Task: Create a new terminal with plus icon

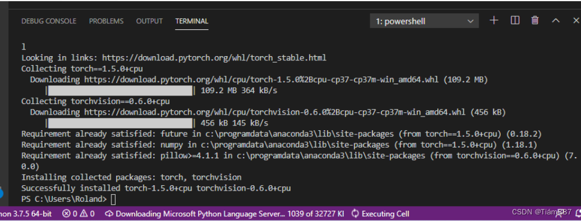Action: pyautogui.click(x=494, y=20)
